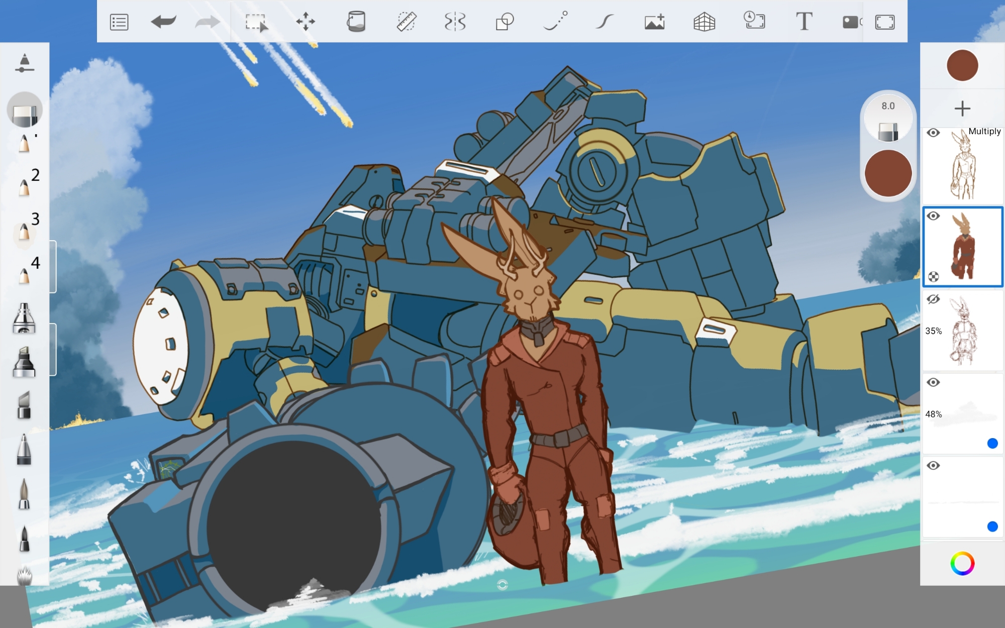The width and height of the screenshot is (1005, 628).
Task: Show the hidden 35% sketch layer
Action: click(933, 299)
